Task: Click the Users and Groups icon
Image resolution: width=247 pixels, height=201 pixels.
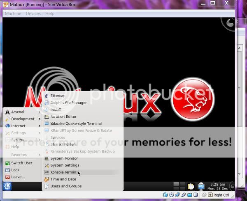Action: 47,186
